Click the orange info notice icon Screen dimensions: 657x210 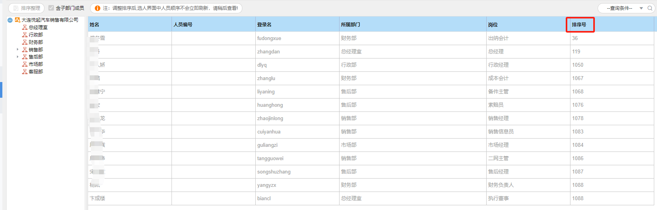(98, 8)
